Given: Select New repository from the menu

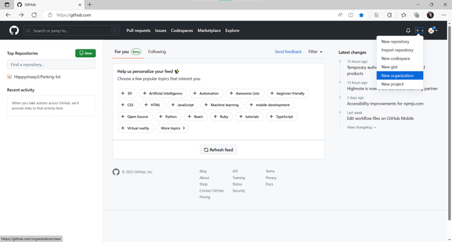Looking at the screenshot, I should (400, 41).
